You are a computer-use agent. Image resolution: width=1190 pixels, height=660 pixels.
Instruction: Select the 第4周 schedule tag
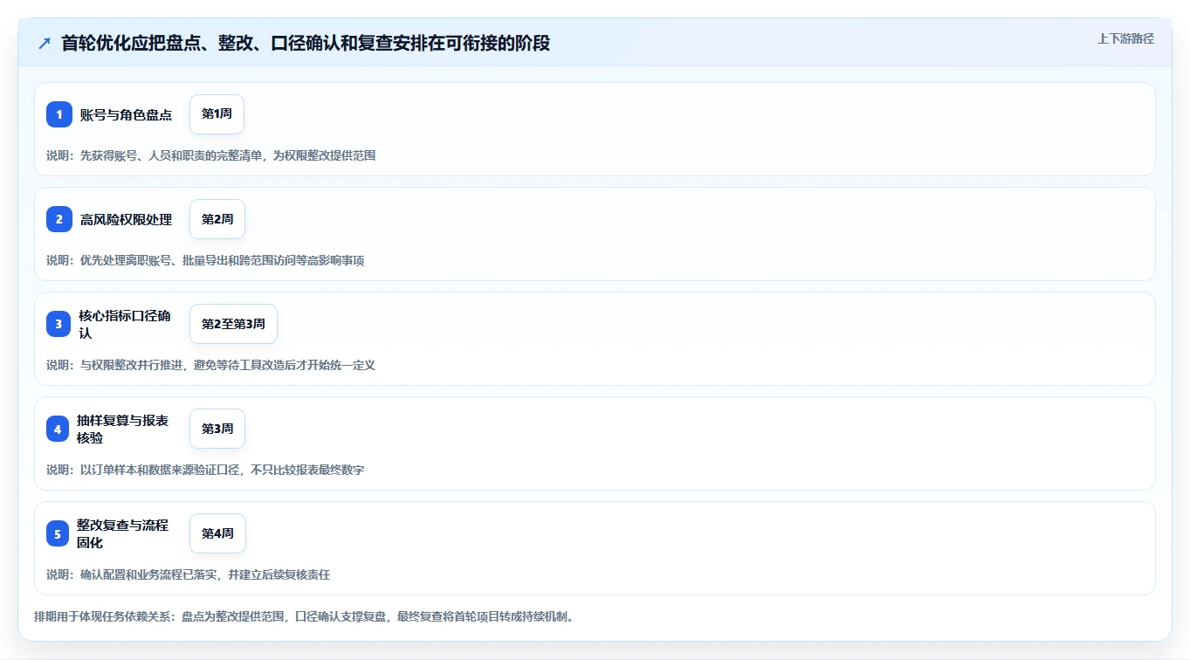click(217, 533)
